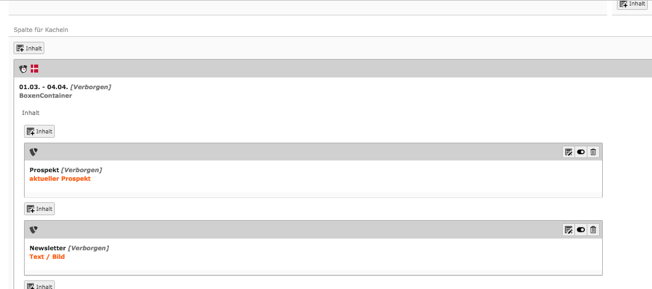Click the BoxenContainer element title
The height and width of the screenshot is (289, 652).
click(x=46, y=96)
